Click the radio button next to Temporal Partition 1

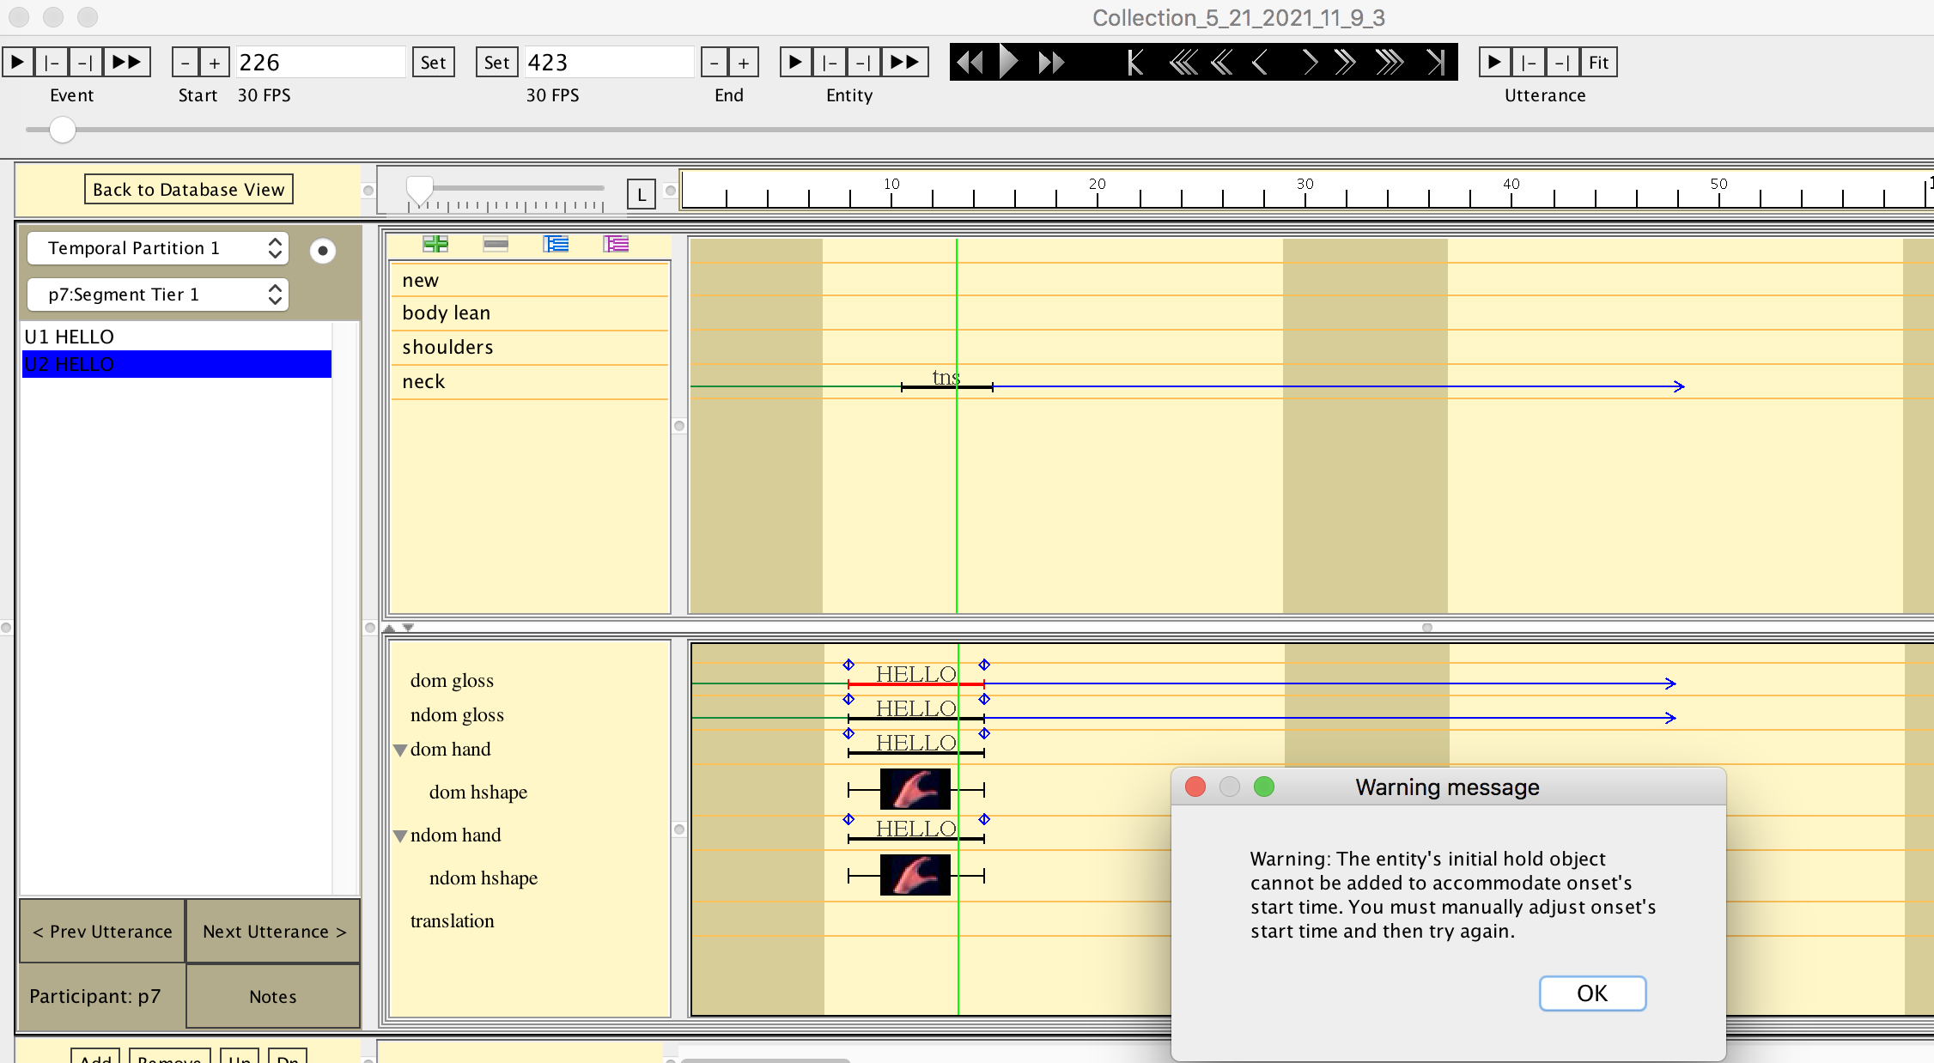click(x=323, y=250)
